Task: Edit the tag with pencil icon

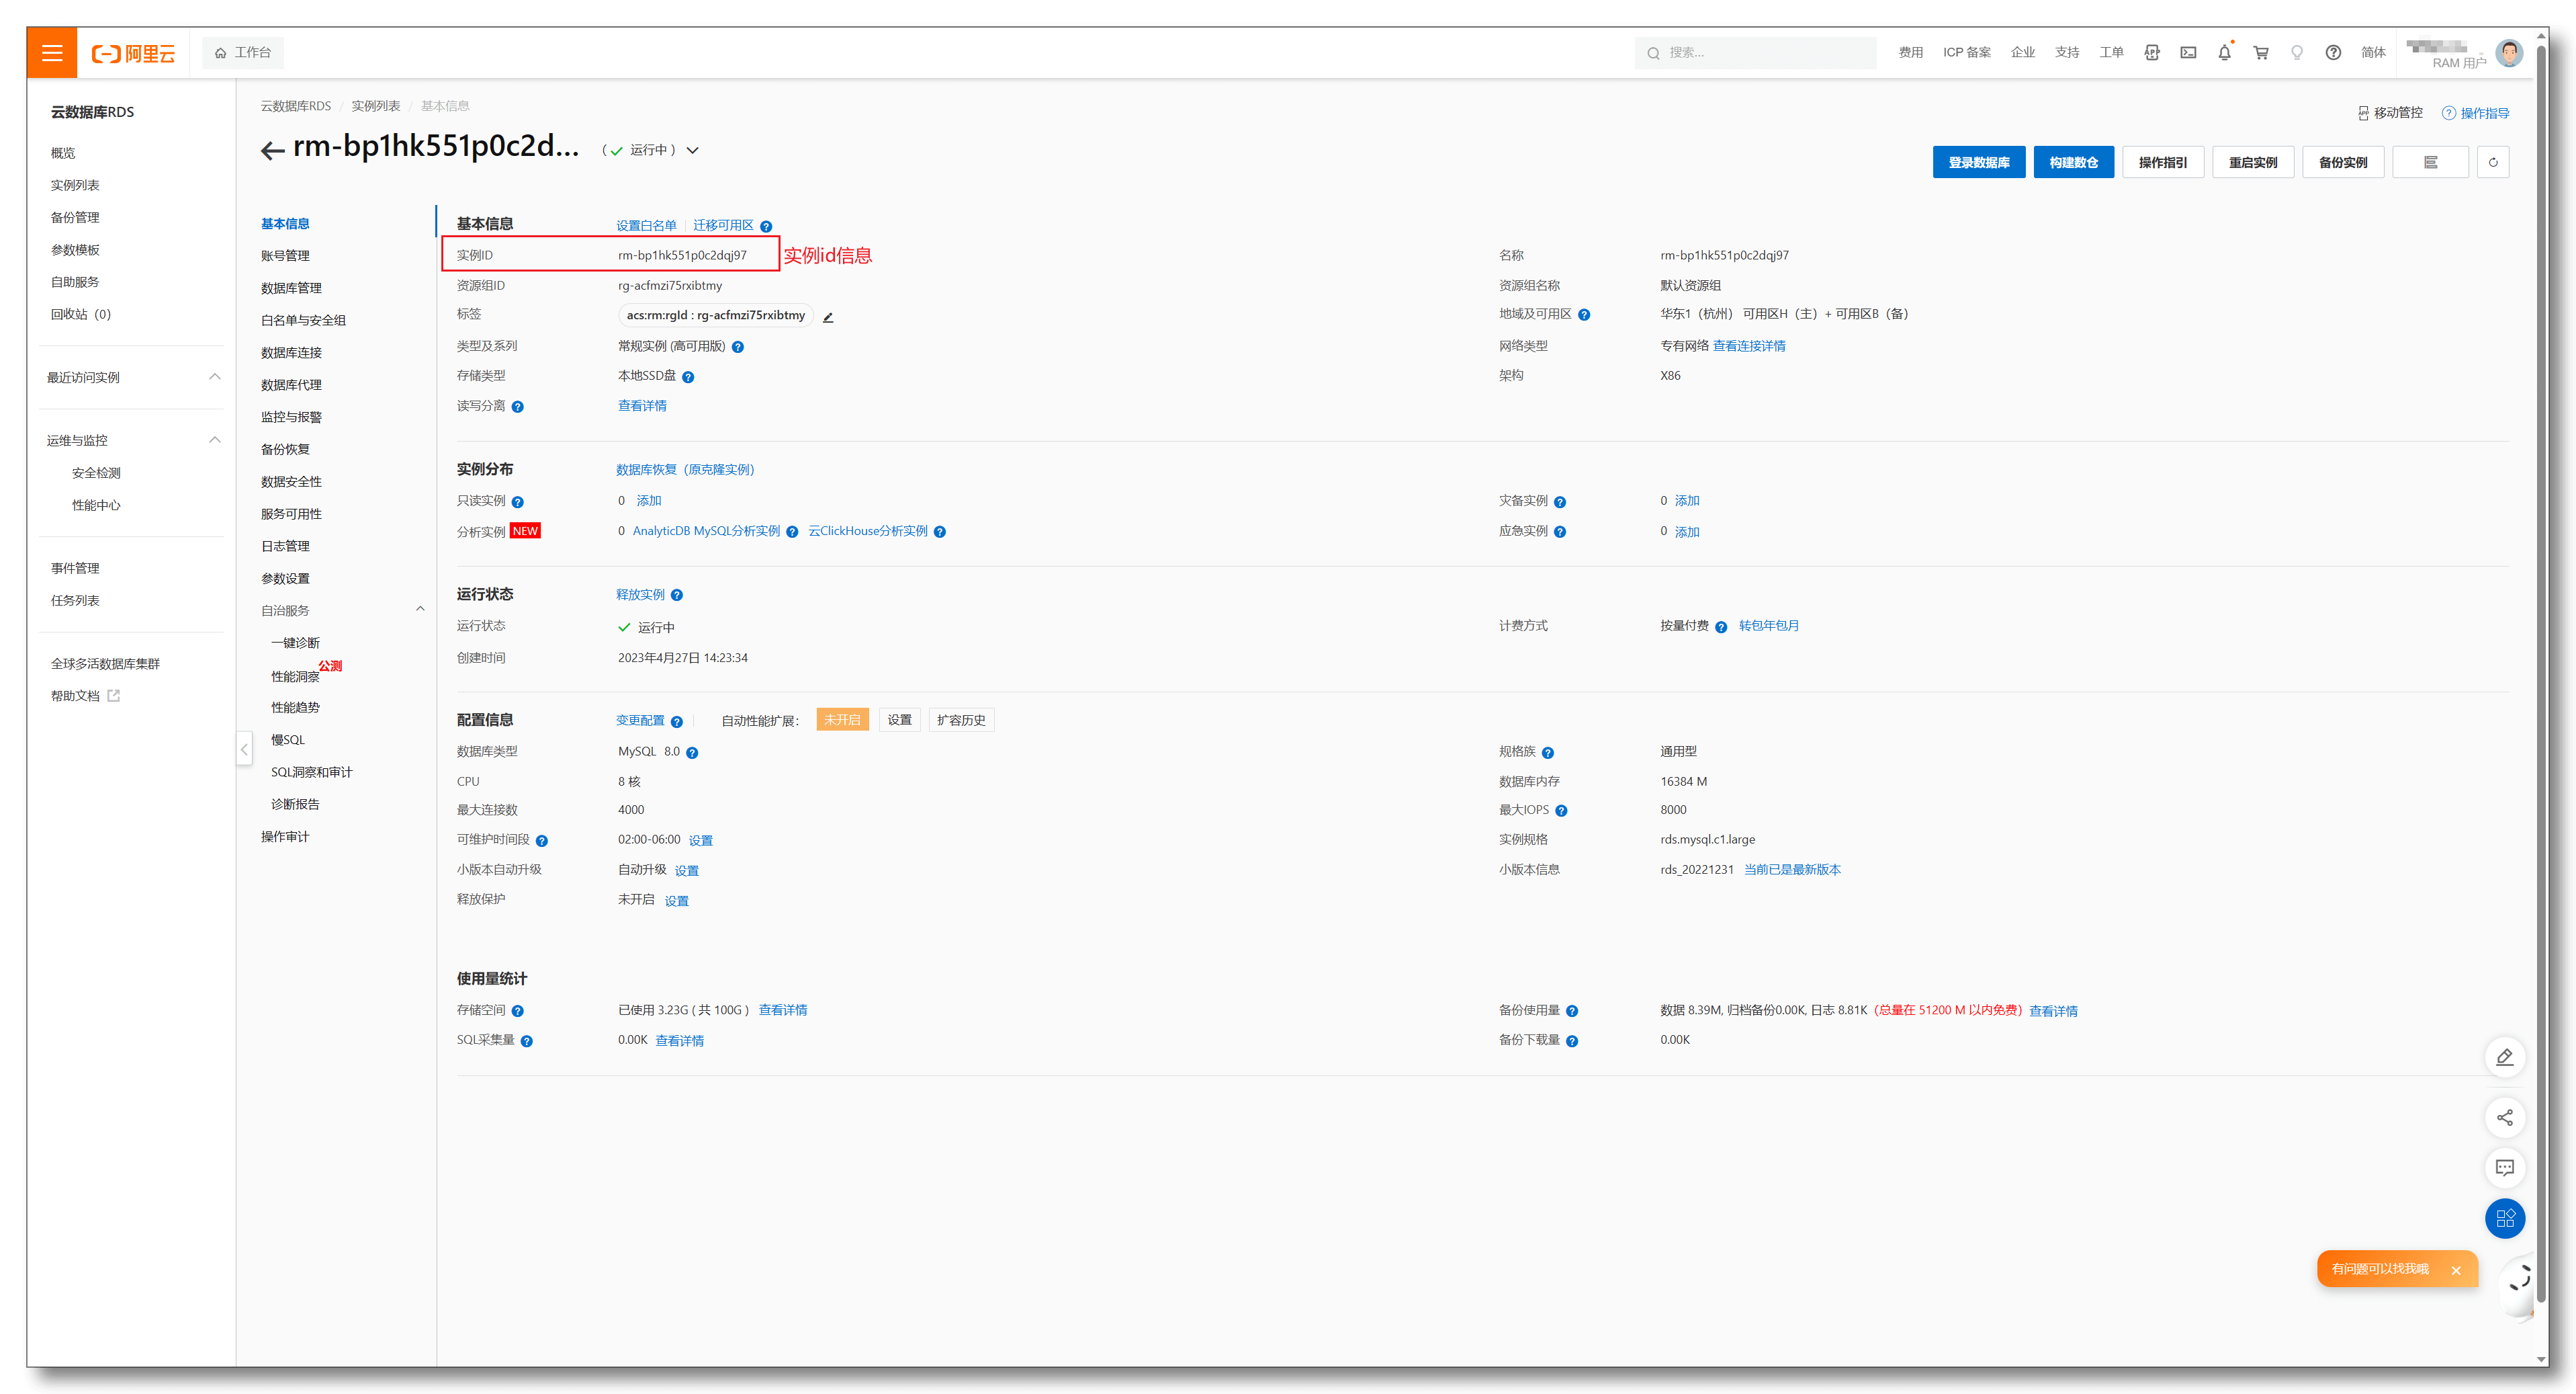Action: pyautogui.click(x=828, y=316)
